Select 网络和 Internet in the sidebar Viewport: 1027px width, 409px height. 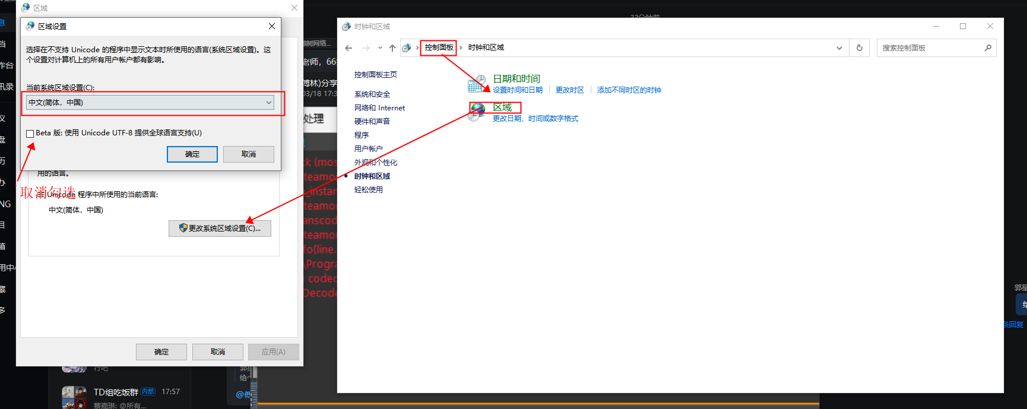(379, 108)
